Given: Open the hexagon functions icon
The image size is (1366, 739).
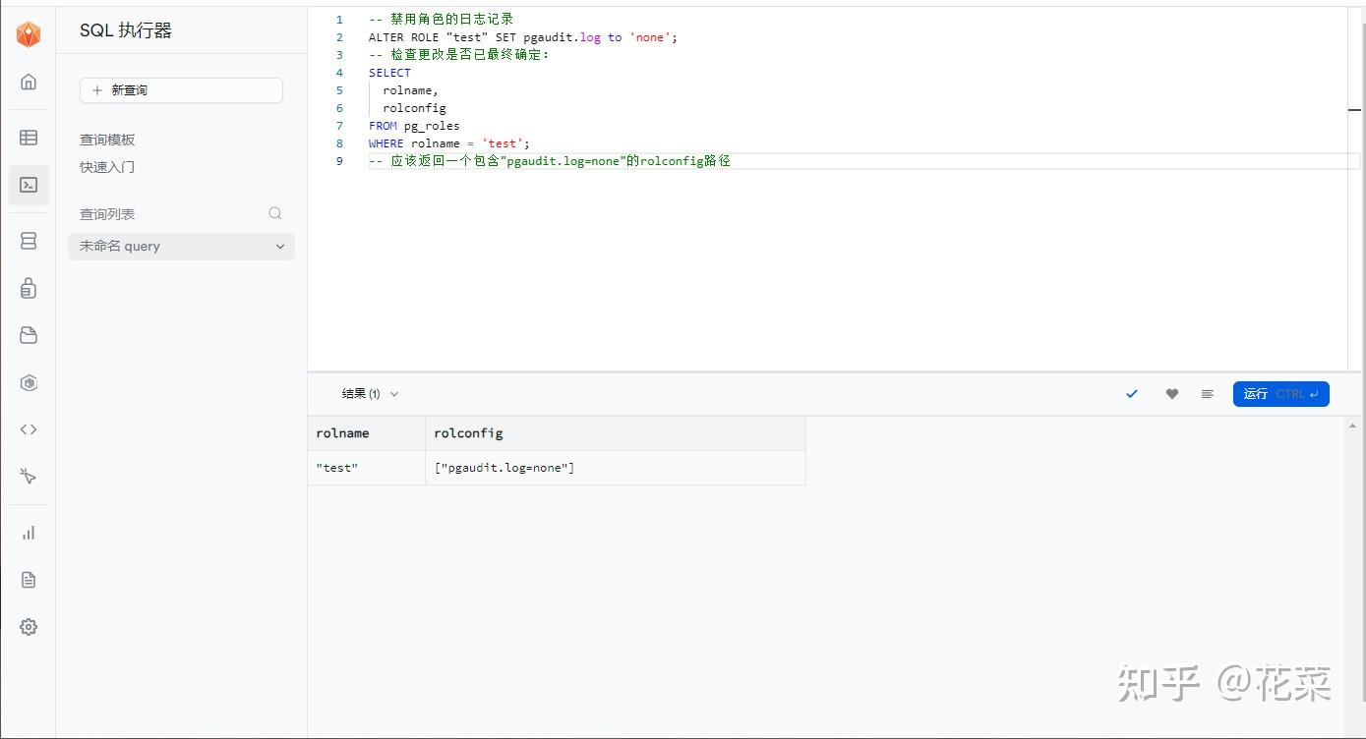Looking at the screenshot, I should point(29,382).
